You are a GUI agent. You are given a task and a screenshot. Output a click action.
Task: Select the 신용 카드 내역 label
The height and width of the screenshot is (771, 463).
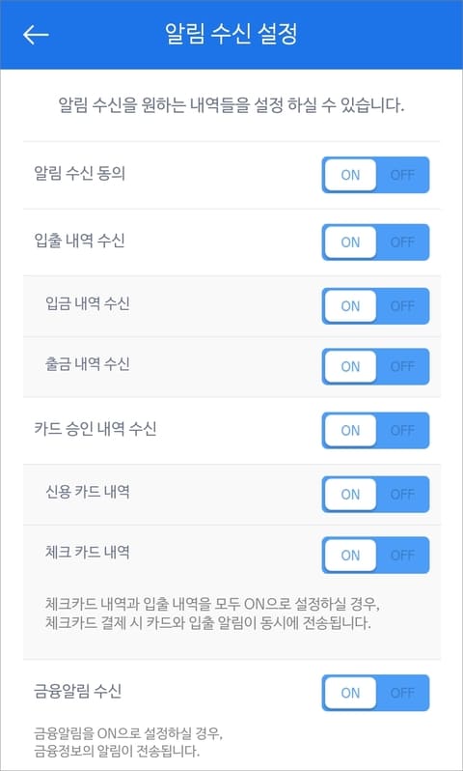click(x=88, y=492)
